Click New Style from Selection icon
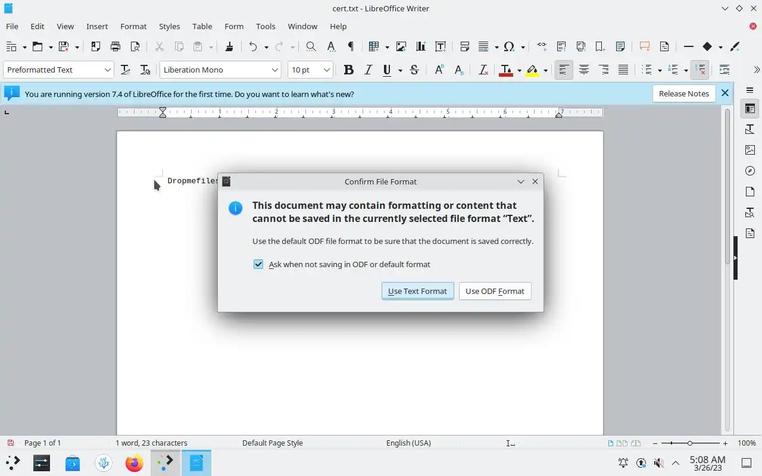This screenshot has height=476, width=762. (x=145, y=70)
